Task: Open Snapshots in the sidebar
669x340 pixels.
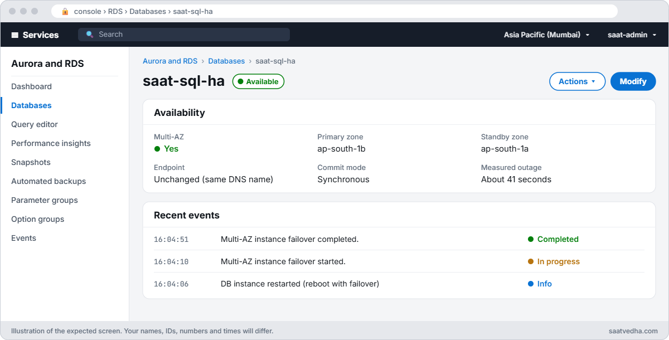Action: tap(31, 162)
